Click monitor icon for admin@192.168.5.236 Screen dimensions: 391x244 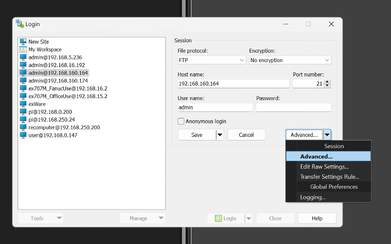[23, 57]
